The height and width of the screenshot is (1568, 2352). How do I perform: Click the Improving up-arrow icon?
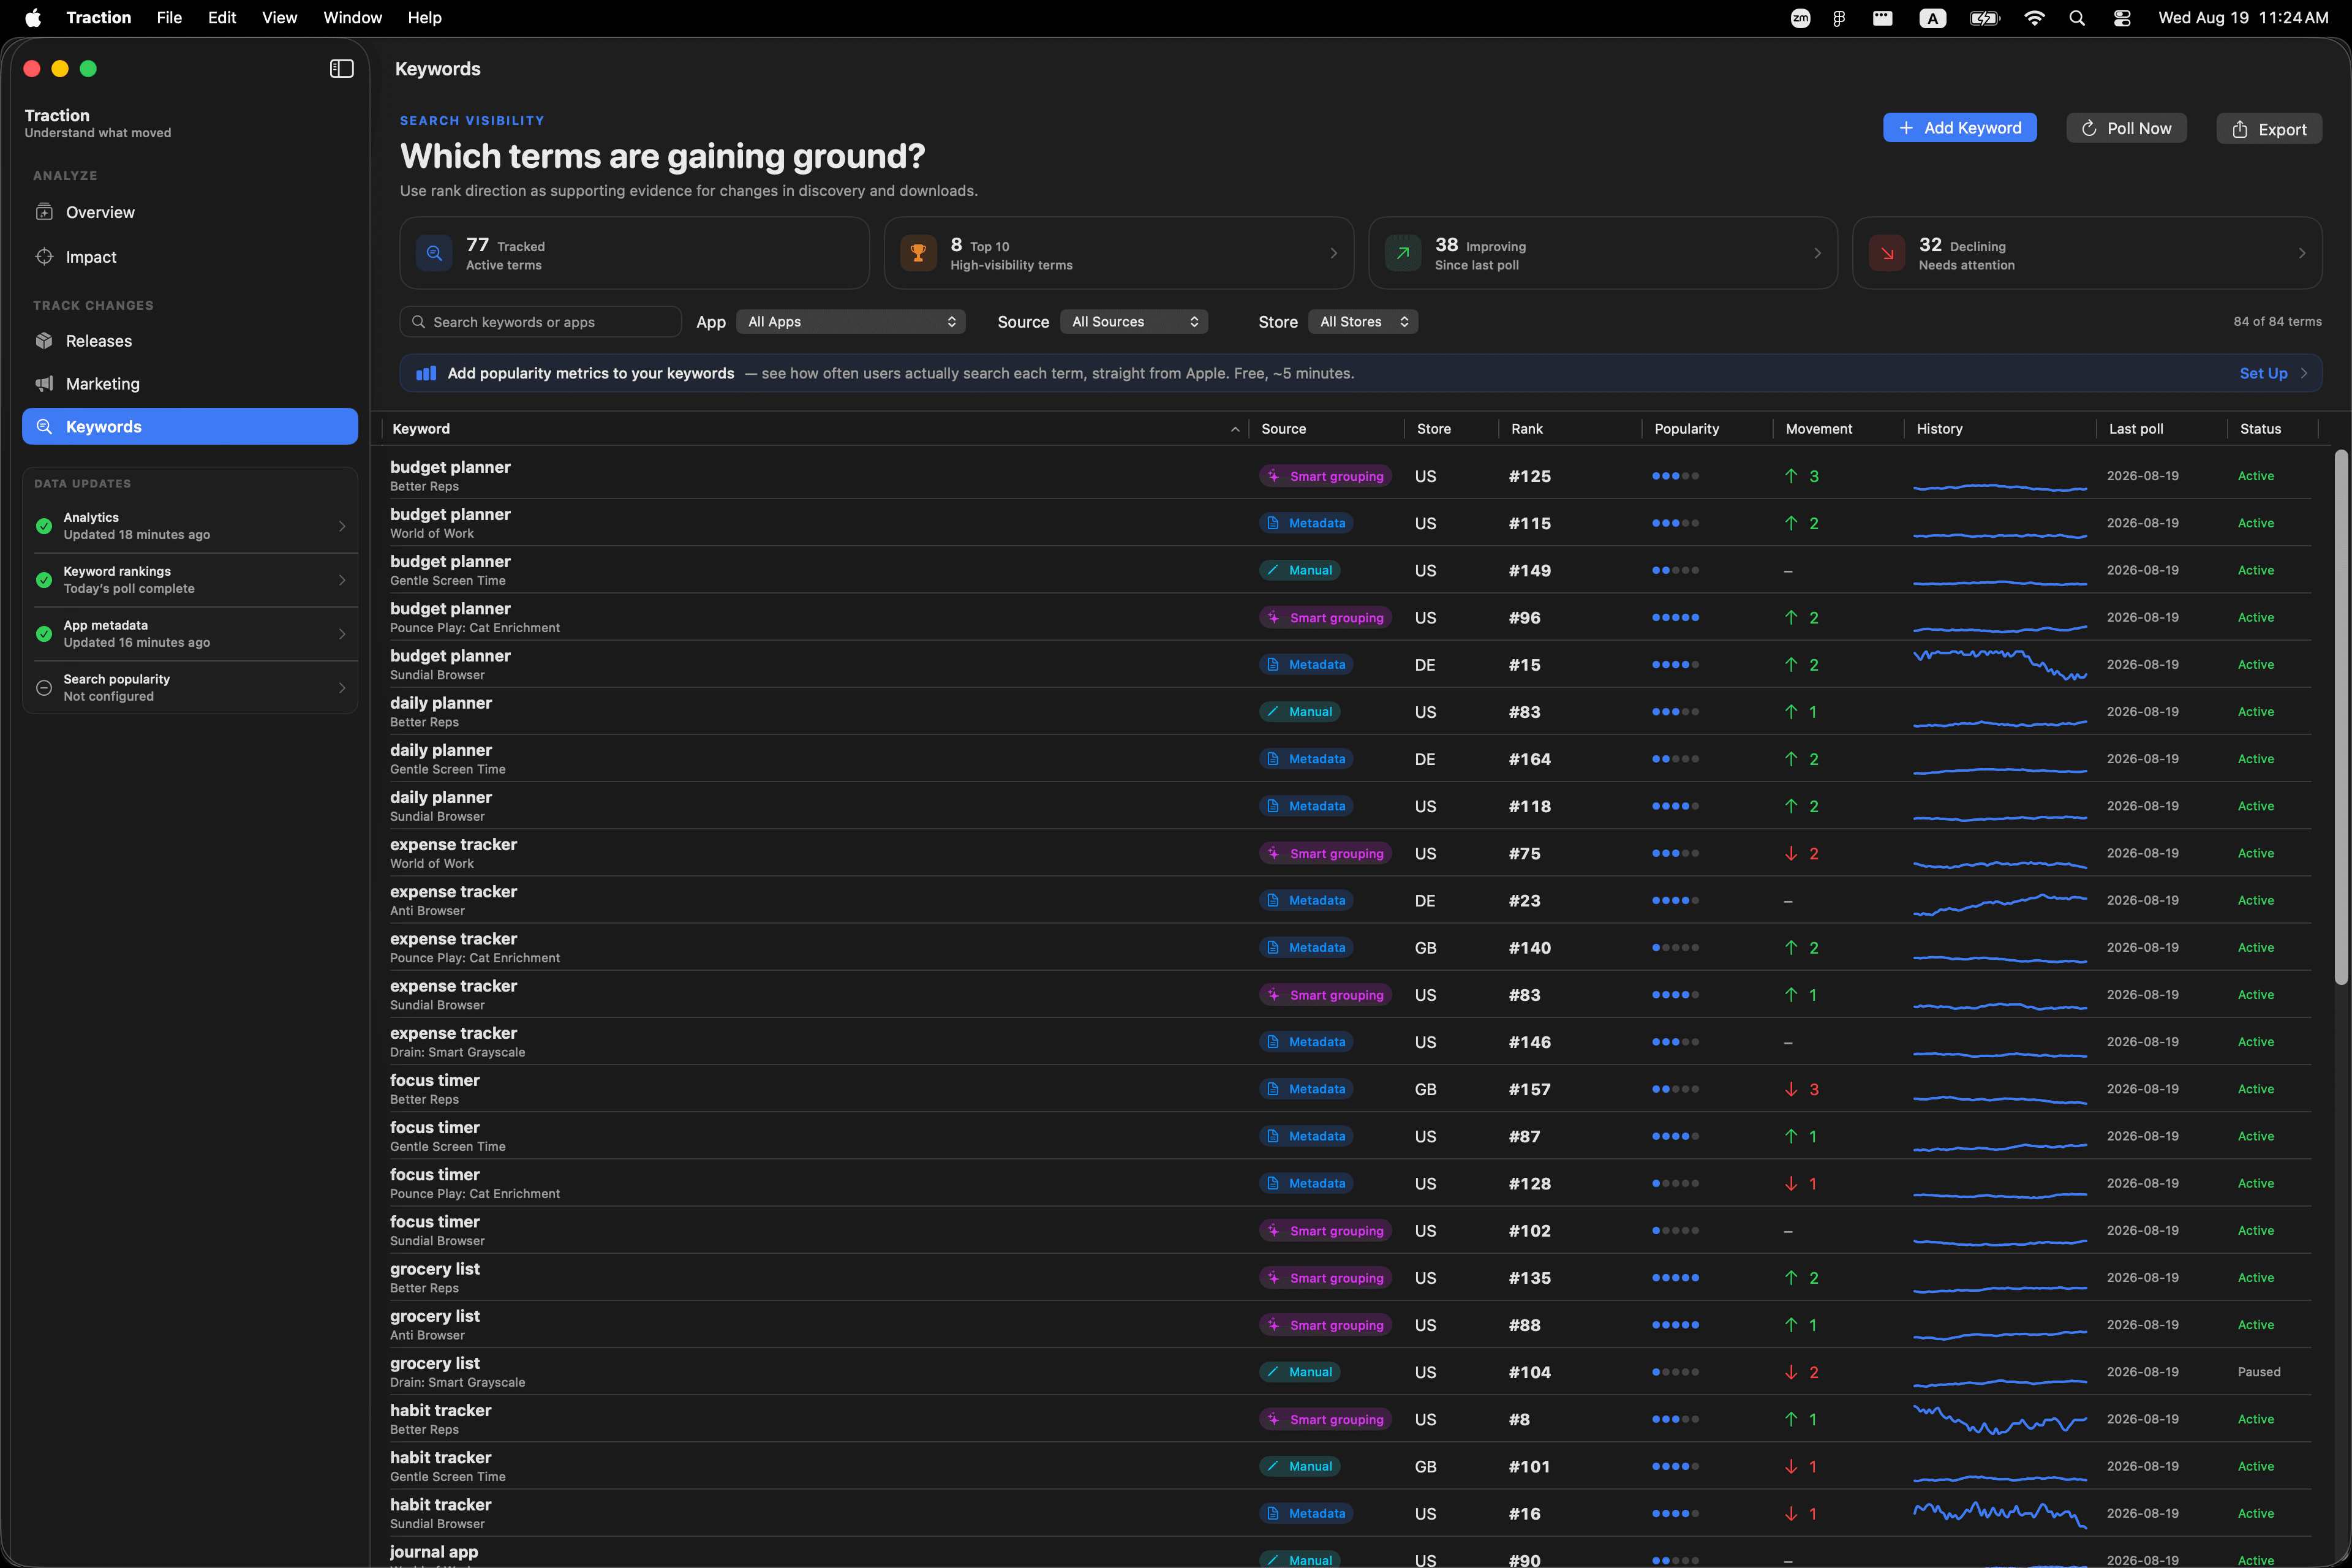pos(1403,253)
